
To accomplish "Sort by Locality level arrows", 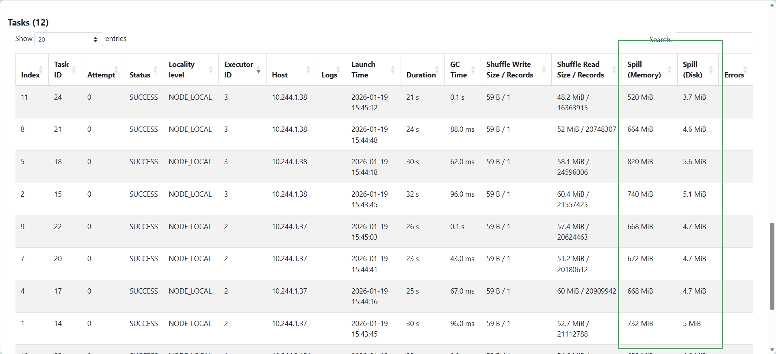I will click(210, 69).
